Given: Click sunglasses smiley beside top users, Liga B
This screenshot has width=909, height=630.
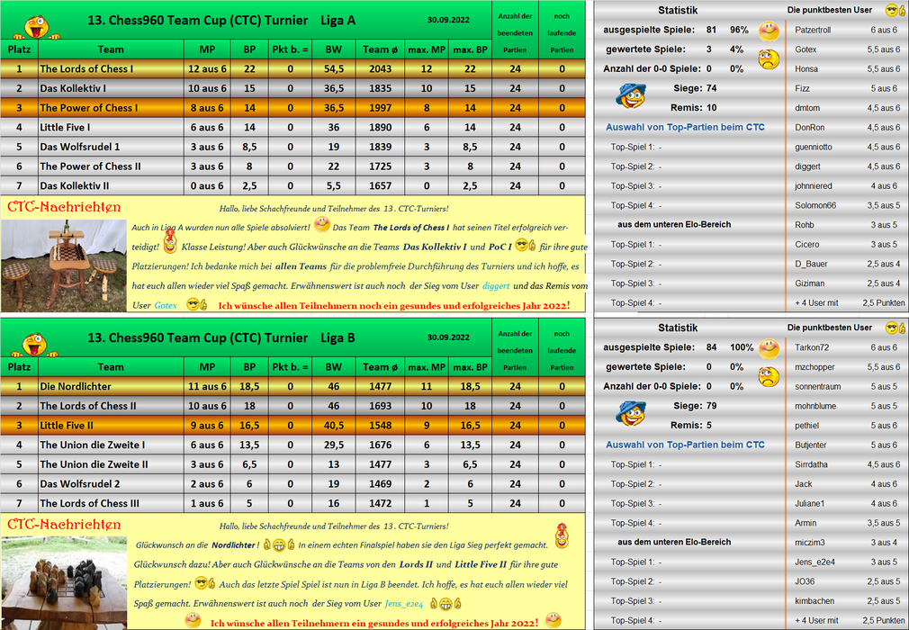Looking at the screenshot, I should tap(895, 328).
